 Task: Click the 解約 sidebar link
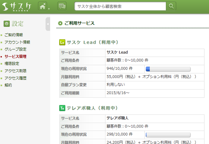pyautogui.click(x=8, y=85)
